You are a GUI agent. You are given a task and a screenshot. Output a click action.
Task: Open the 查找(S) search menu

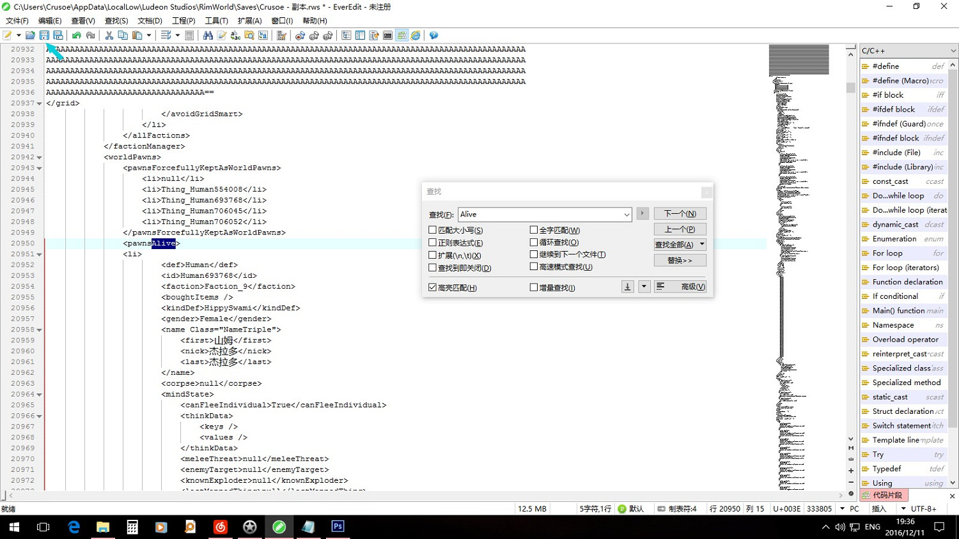(x=116, y=20)
